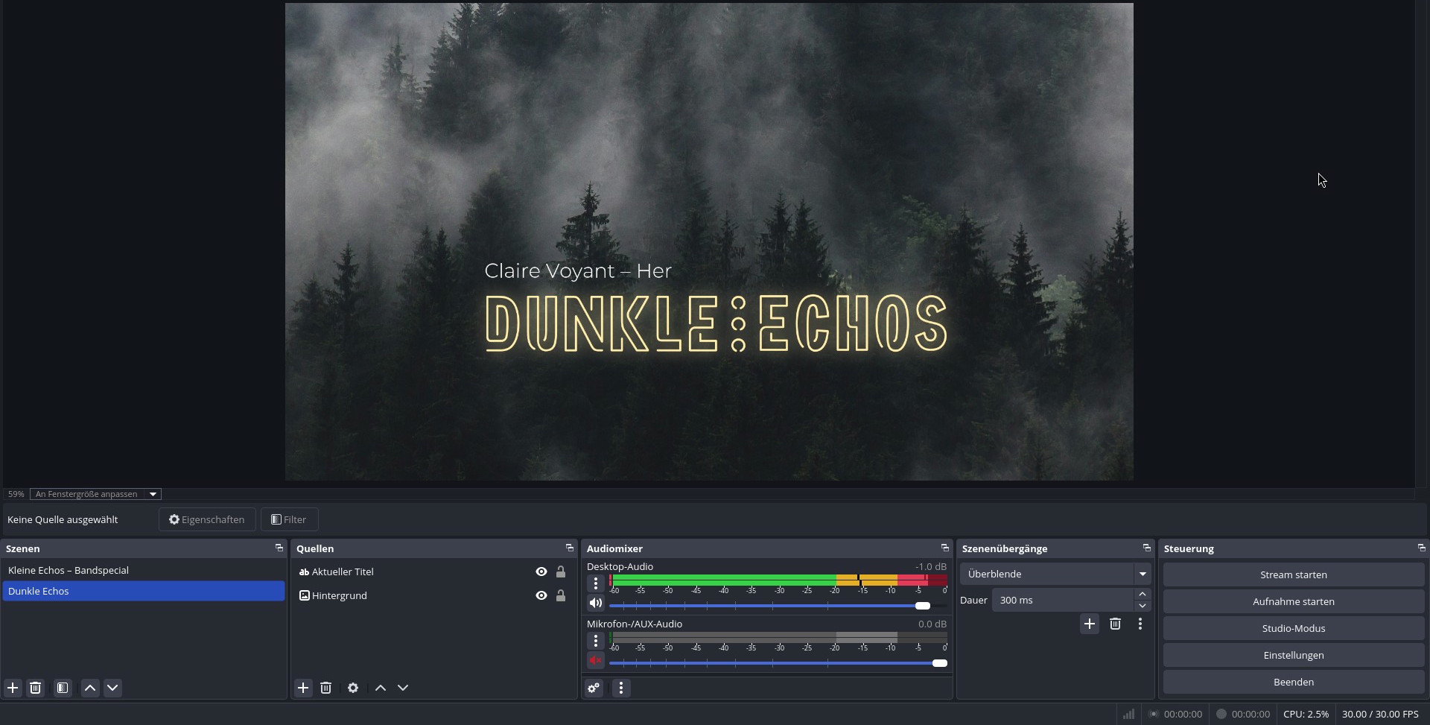Image resolution: width=1430 pixels, height=725 pixels.
Task: Select the Hintergrund source row
Action: 434,595
